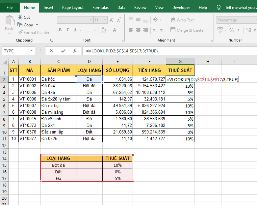Expand Font Color dropdown arrow
257x205 pixels.
click(x=120, y=30)
